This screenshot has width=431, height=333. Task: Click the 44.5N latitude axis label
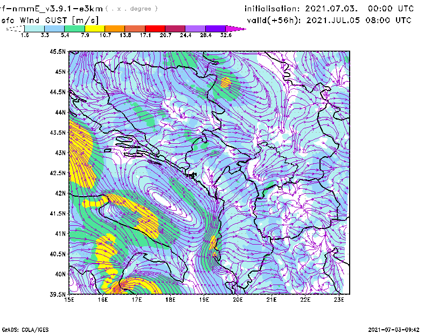point(58,92)
